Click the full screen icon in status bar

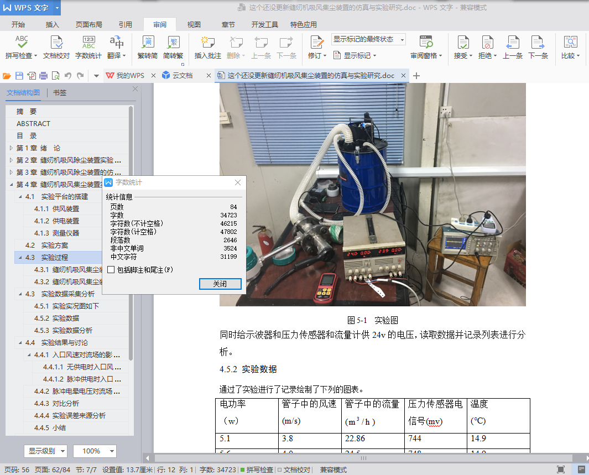tap(560, 469)
